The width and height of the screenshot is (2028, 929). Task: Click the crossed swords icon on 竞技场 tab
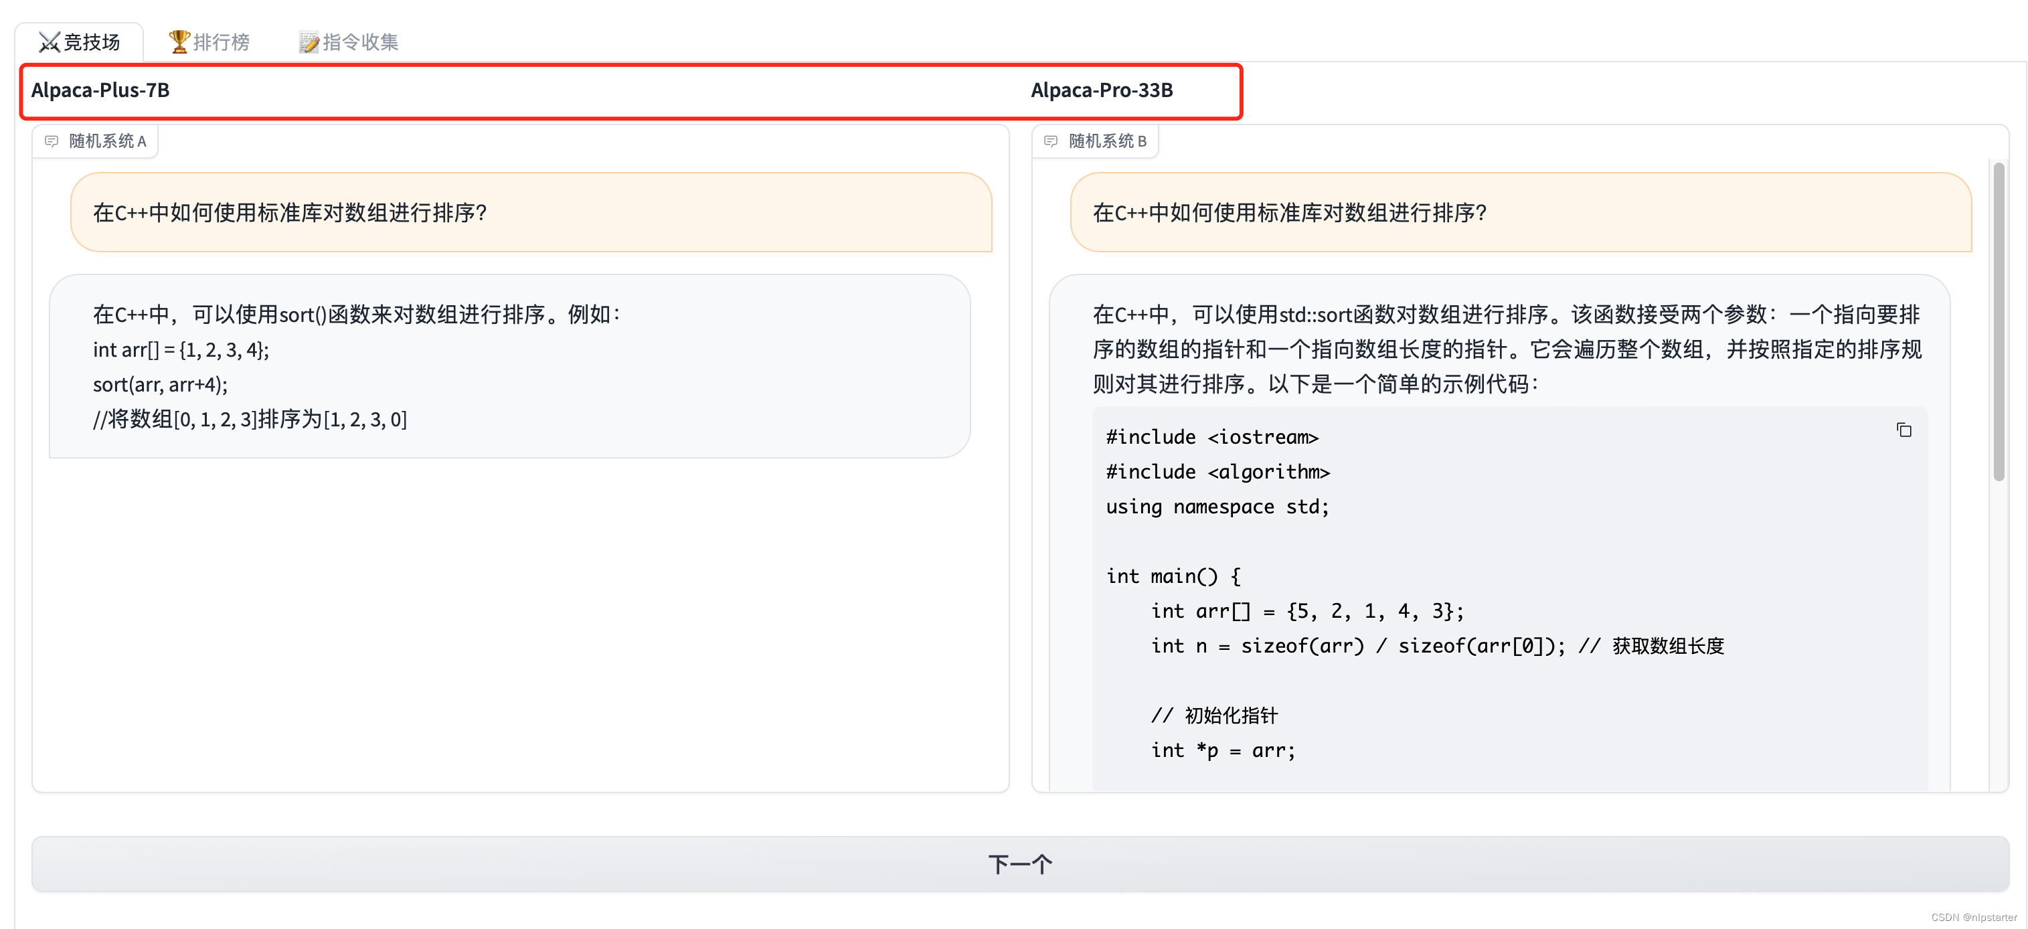pyautogui.click(x=49, y=41)
